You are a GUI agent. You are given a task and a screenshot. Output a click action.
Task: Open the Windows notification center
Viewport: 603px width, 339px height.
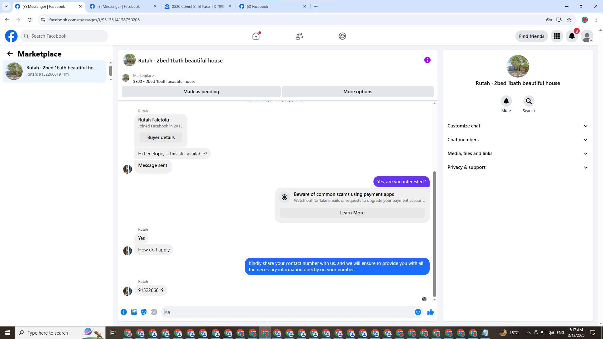(x=593, y=333)
